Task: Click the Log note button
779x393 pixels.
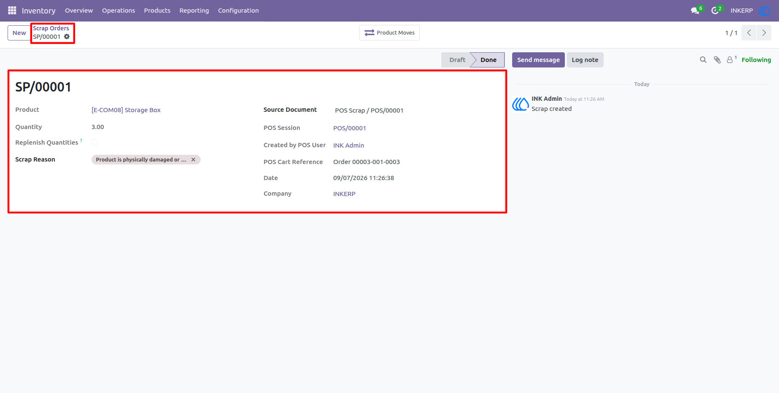Action: pyautogui.click(x=585, y=60)
